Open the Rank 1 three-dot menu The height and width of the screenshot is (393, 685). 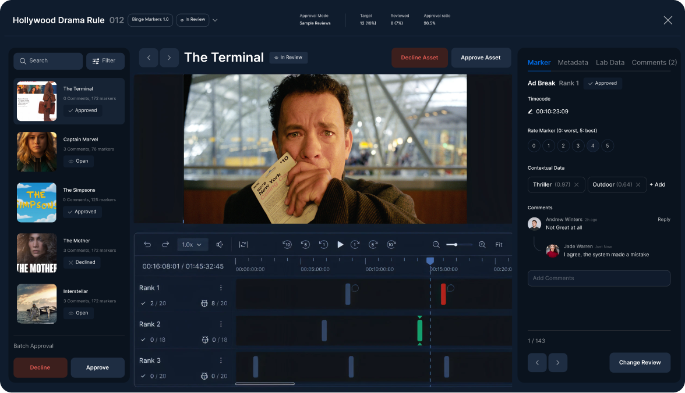[221, 288]
